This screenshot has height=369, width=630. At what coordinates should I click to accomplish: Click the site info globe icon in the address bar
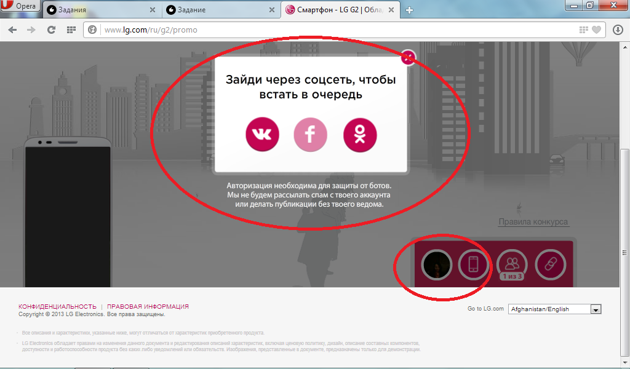(92, 30)
